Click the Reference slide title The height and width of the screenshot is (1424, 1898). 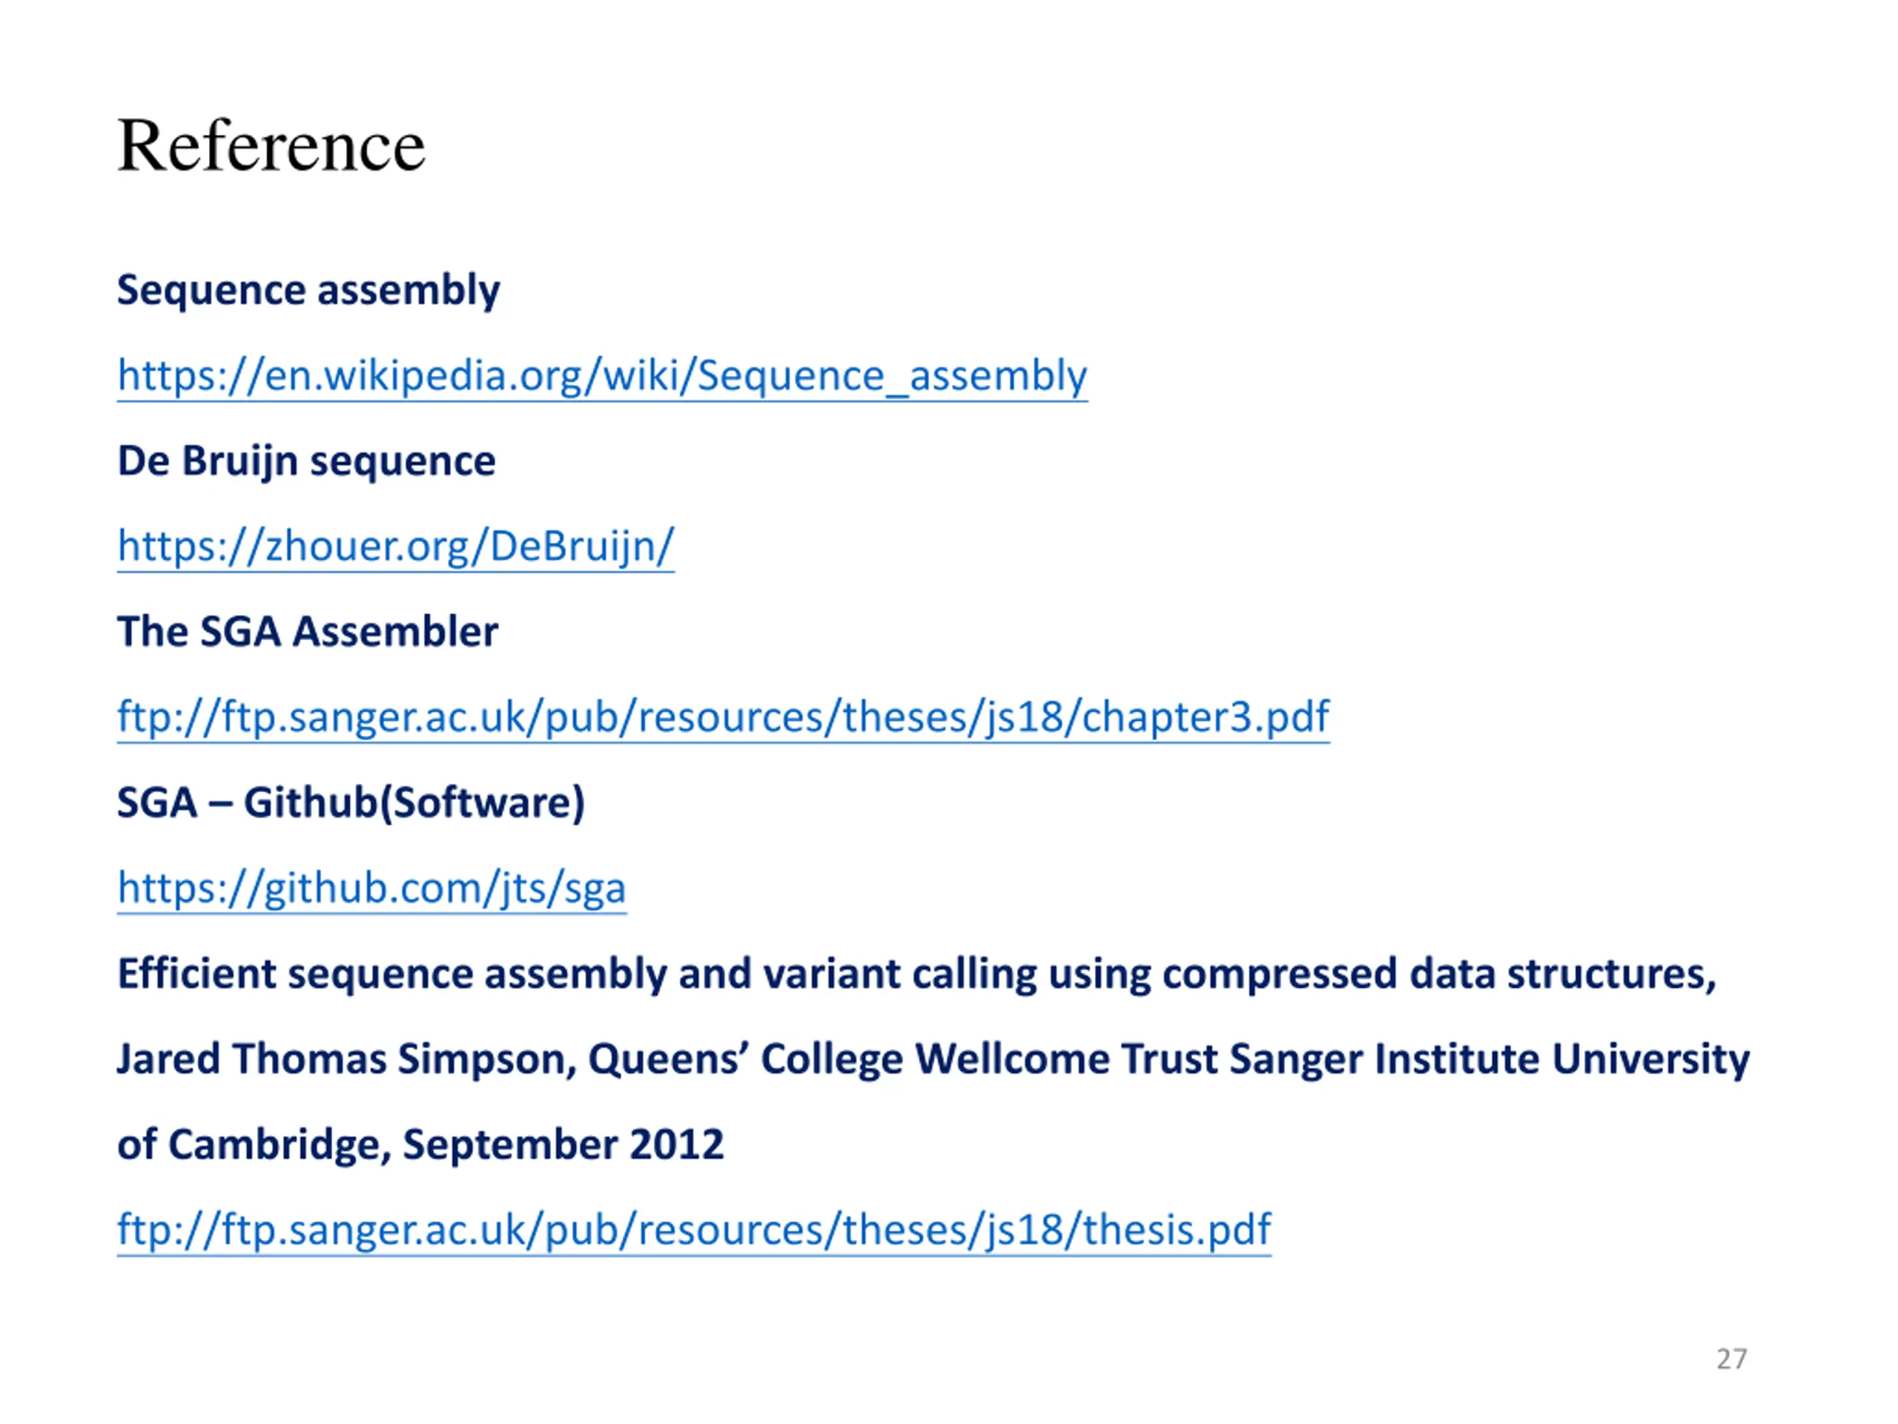(x=271, y=146)
